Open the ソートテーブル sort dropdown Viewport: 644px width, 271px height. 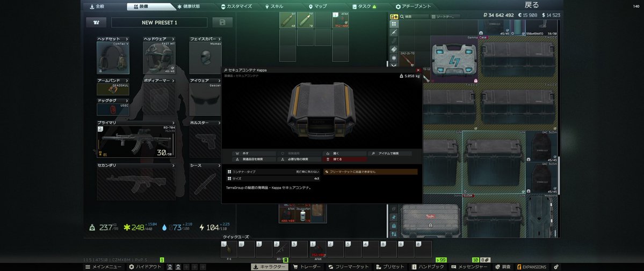click(x=445, y=17)
